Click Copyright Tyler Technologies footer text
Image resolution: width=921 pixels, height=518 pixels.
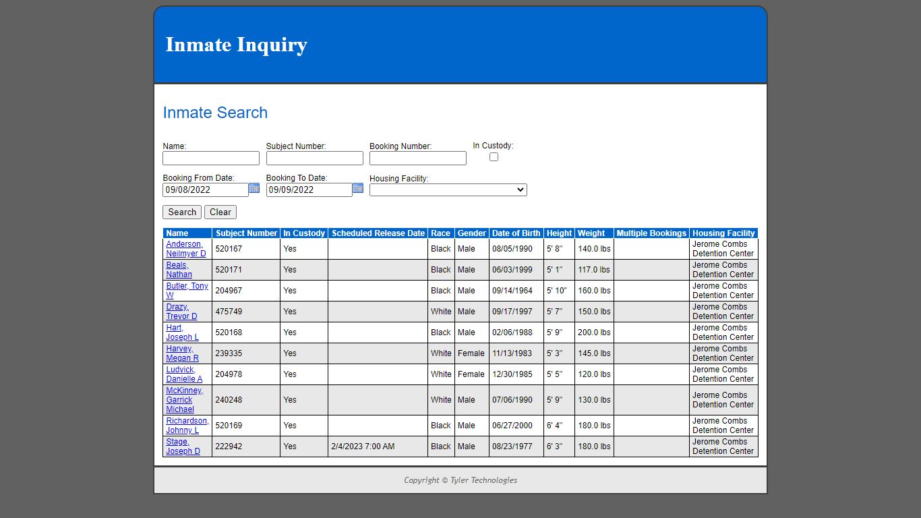click(x=460, y=480)
